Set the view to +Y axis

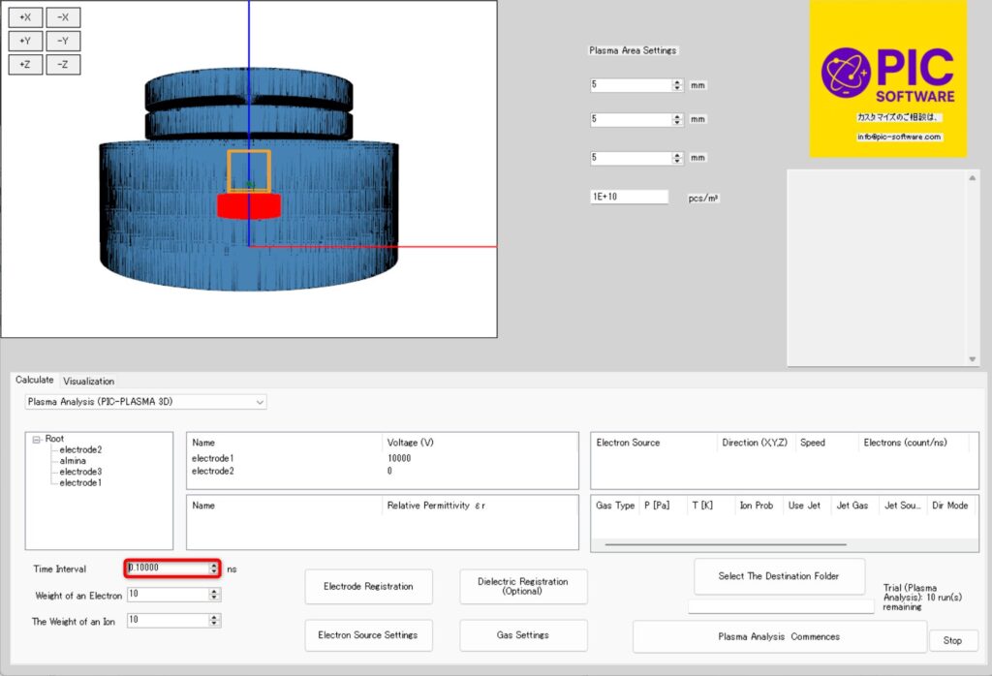(x=25, y=42)
